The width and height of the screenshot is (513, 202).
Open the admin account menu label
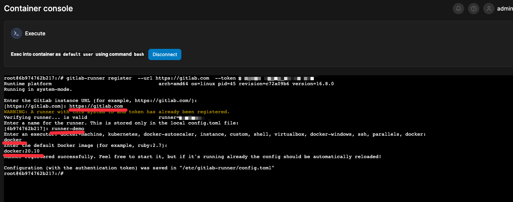(504, 9)
